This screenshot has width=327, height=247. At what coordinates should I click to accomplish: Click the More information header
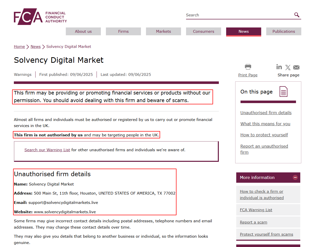[x=268, y=177]
